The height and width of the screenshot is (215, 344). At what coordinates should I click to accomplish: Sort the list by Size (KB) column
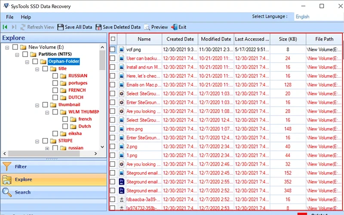[x=287, y=39]
